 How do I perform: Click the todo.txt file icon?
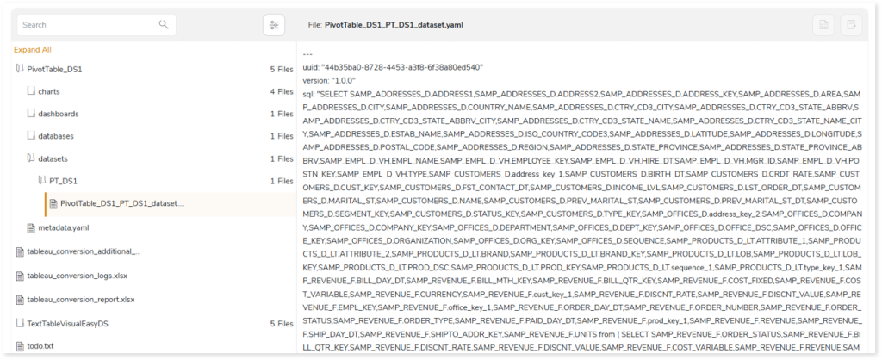point(20,345)
